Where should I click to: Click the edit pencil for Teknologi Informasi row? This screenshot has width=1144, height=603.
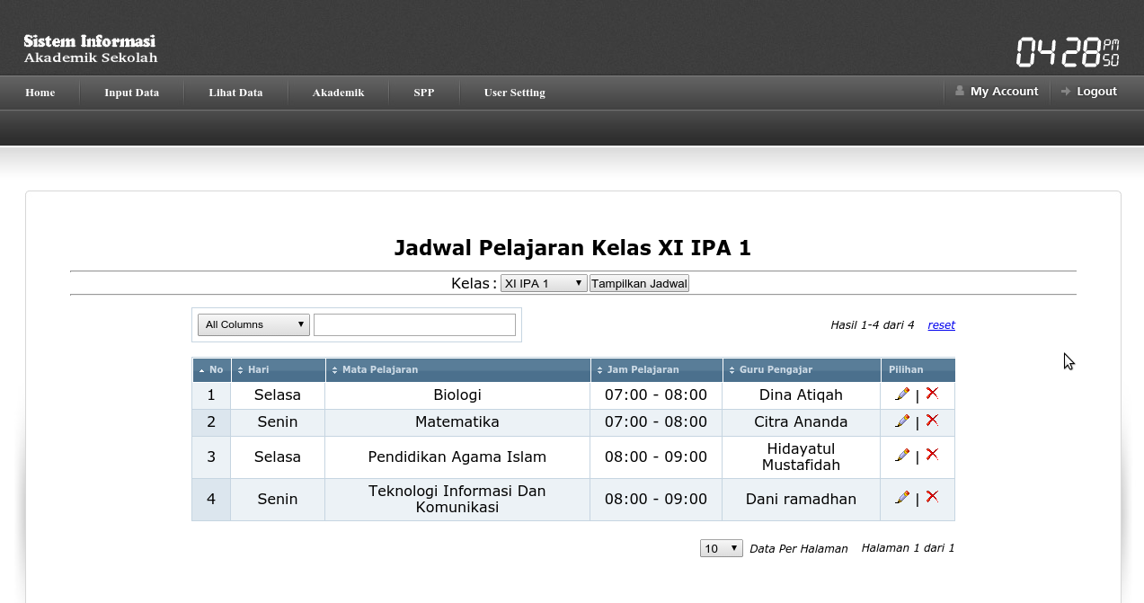pos(902,496)
